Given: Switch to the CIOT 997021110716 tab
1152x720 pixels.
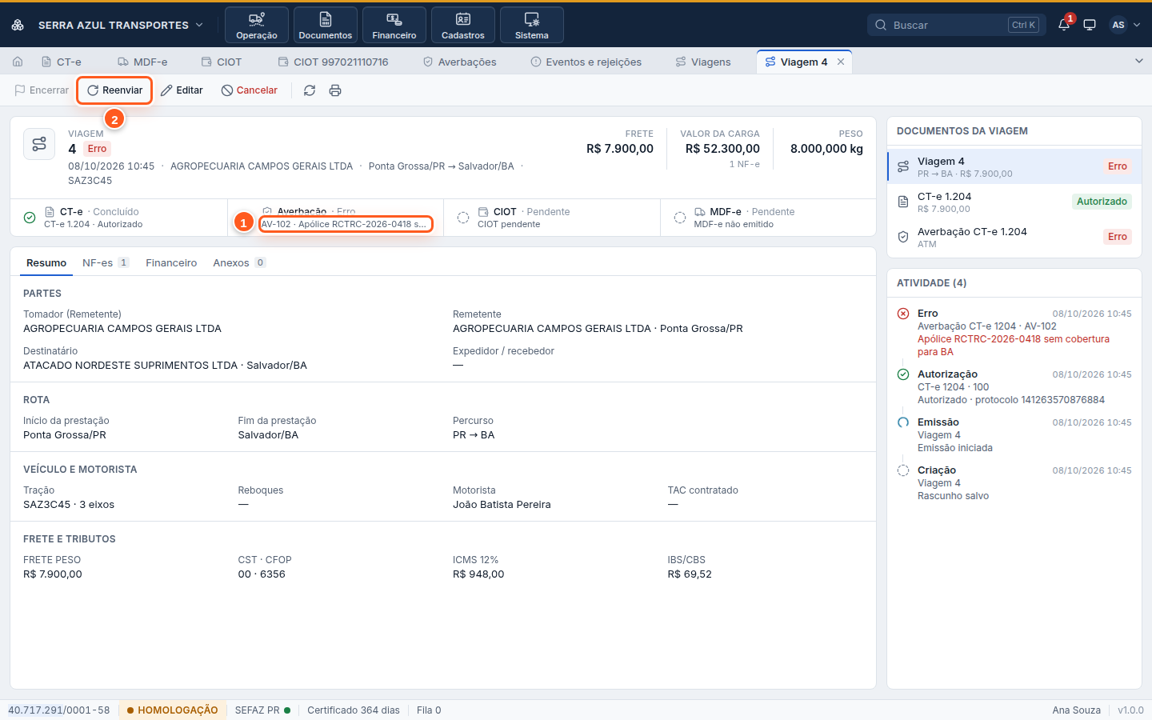Looking at the screenshot, I should click(333, 62).
